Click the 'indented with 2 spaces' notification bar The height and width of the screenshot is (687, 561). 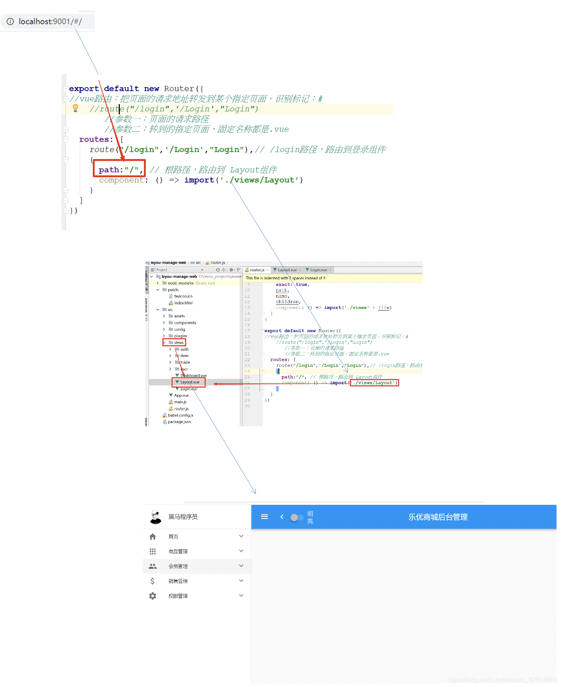(332, 278)
